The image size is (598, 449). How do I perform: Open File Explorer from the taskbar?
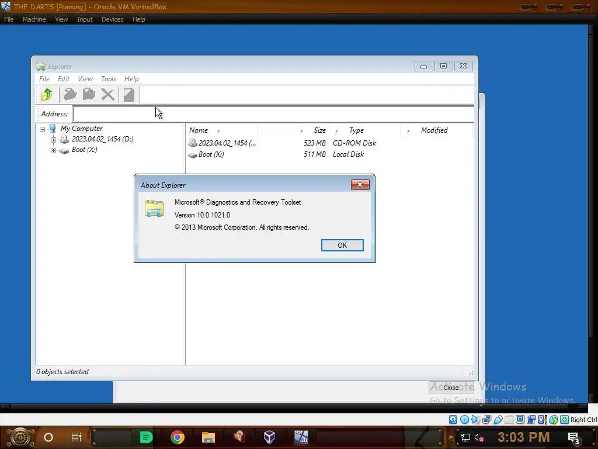[x=208, y=437]
